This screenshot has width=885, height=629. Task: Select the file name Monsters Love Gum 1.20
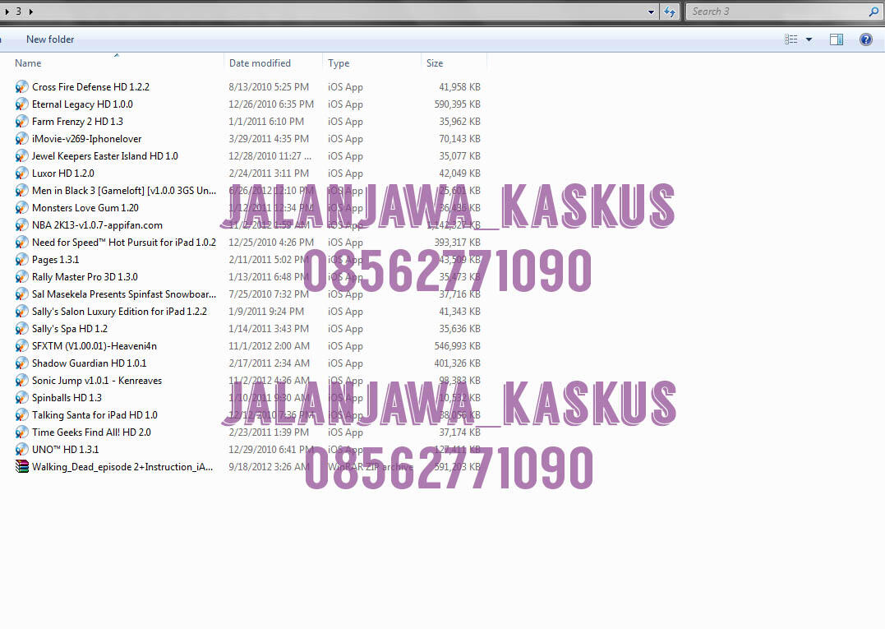[x=85, y=208]
